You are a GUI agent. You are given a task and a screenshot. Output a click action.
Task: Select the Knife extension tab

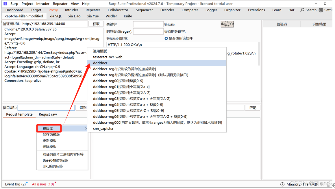tap(128, 16)
